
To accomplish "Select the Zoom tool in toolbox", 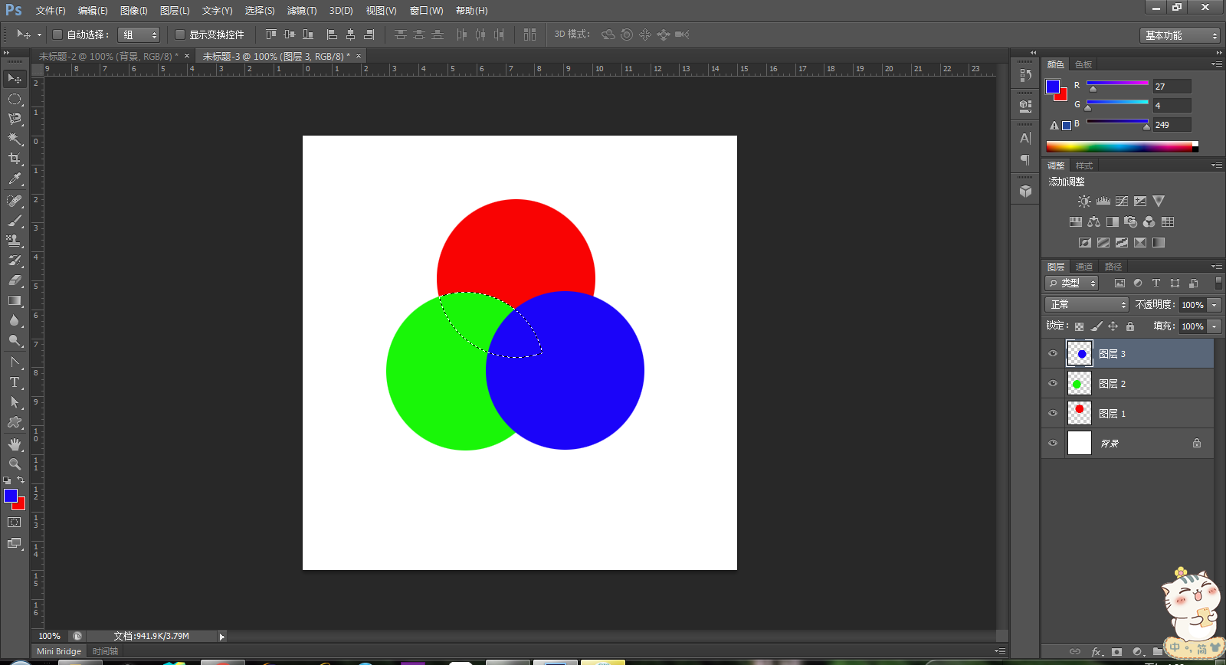I will 15,464.
